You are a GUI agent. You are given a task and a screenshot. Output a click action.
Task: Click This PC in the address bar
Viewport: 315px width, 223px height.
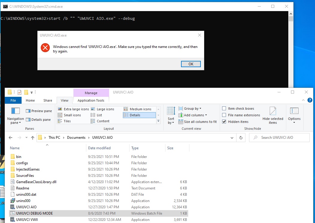pyautogui.click(x=54, y=138)
